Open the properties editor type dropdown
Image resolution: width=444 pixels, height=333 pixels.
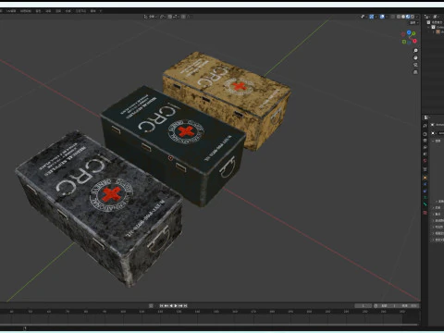tap(426, 117)
